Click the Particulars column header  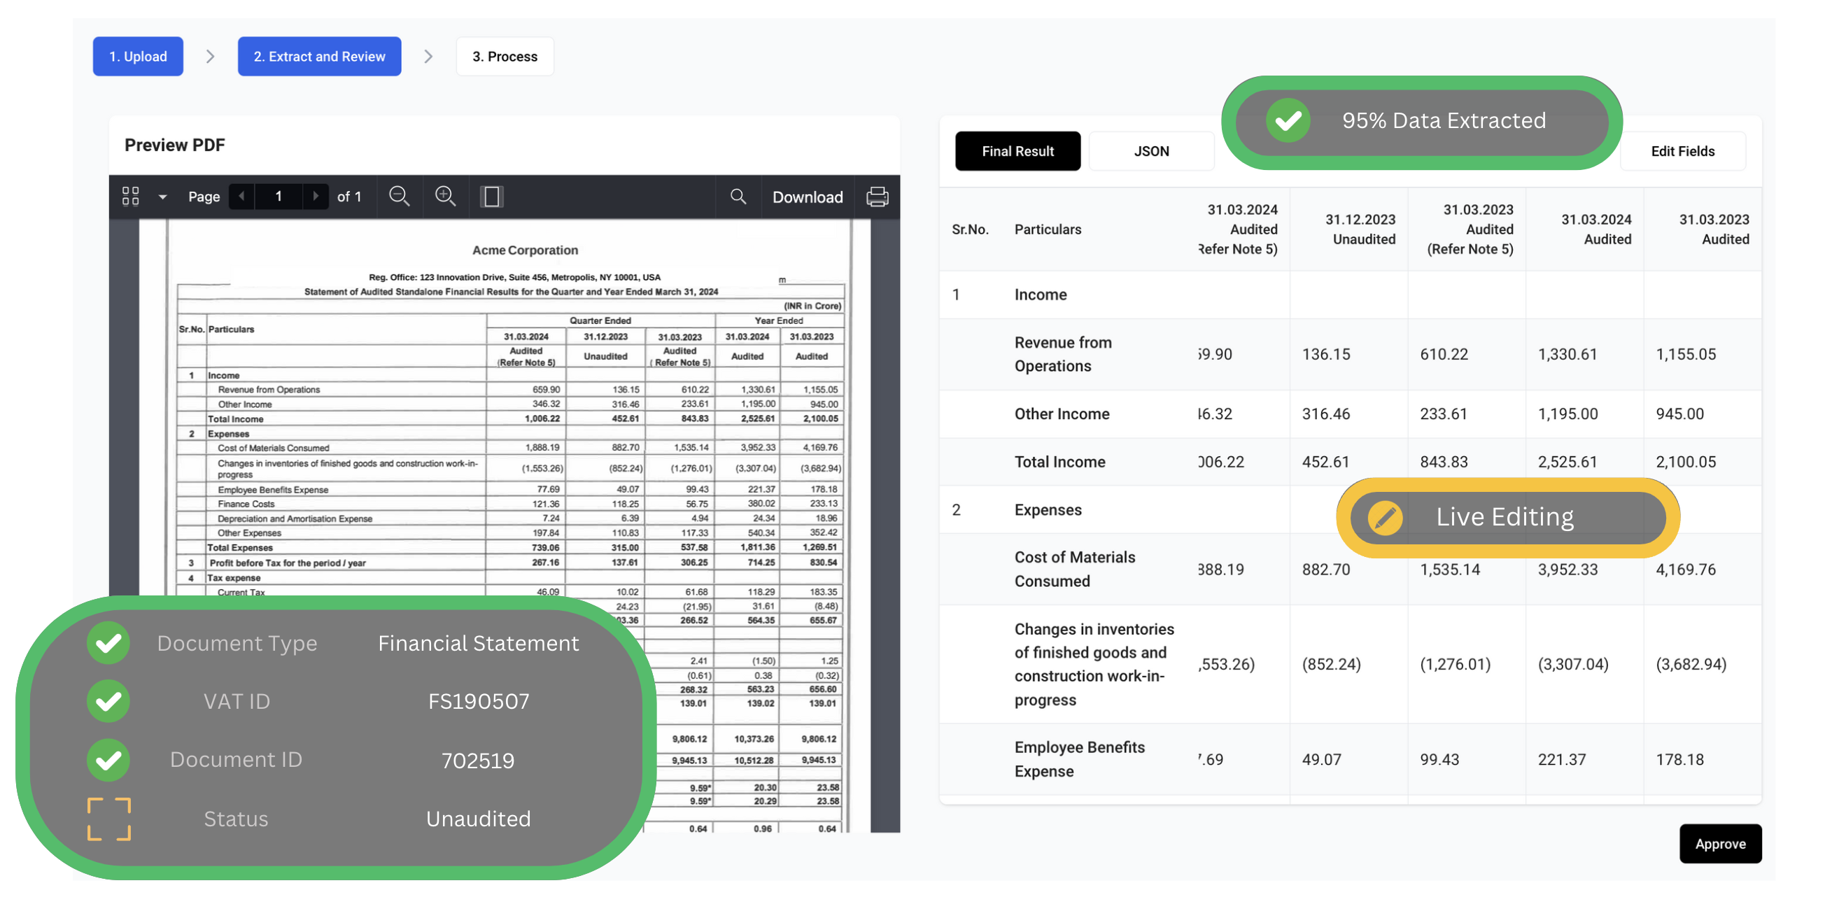click(x=1048, y=229)
